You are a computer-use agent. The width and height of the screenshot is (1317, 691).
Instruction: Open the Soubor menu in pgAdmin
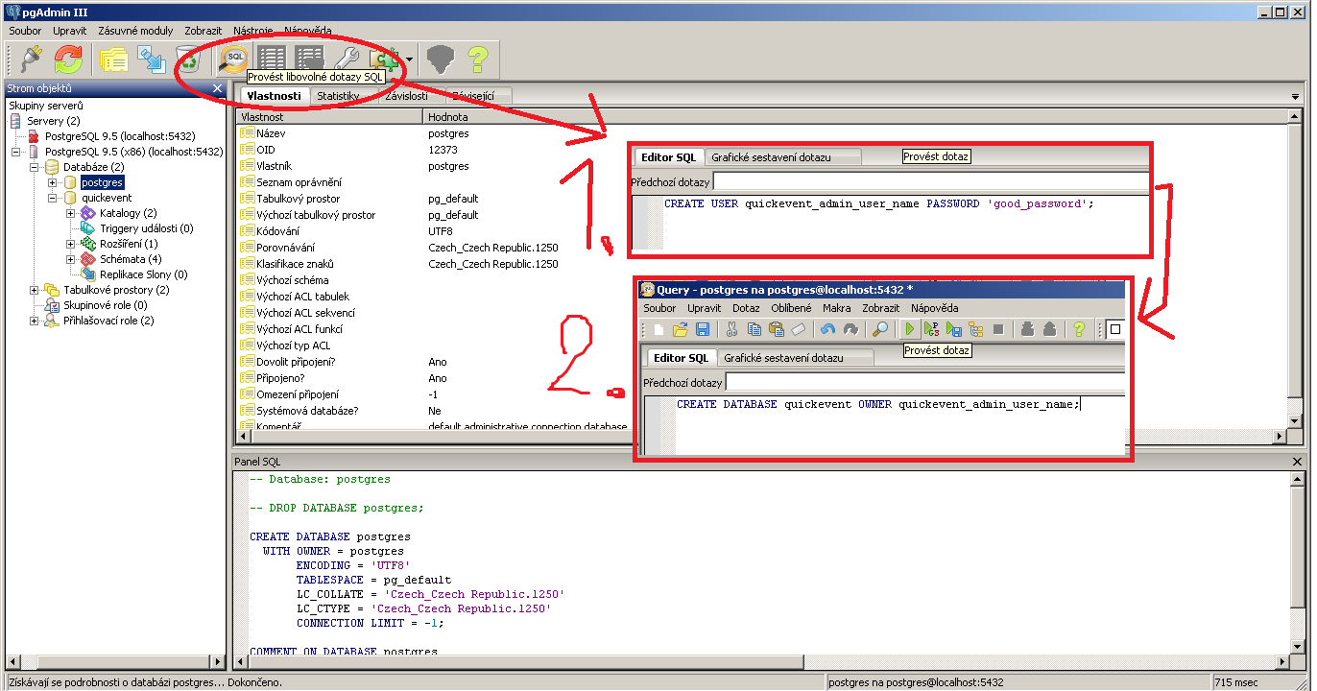click(x=25, y=31)
